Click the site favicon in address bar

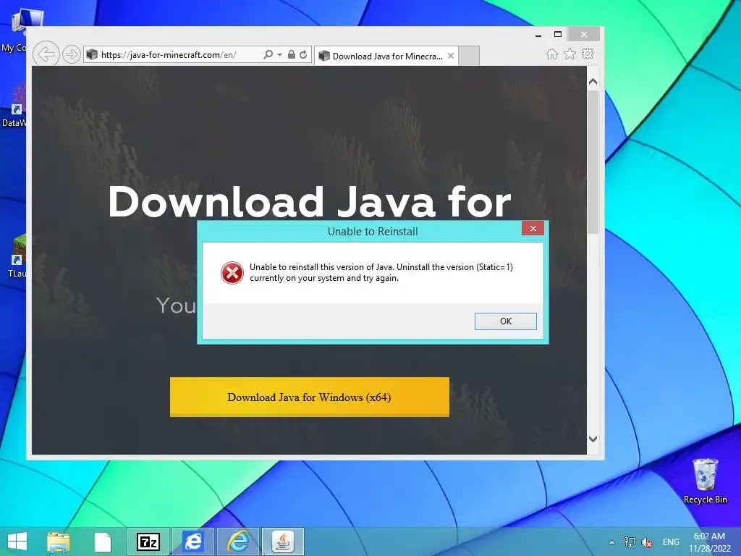92,55
